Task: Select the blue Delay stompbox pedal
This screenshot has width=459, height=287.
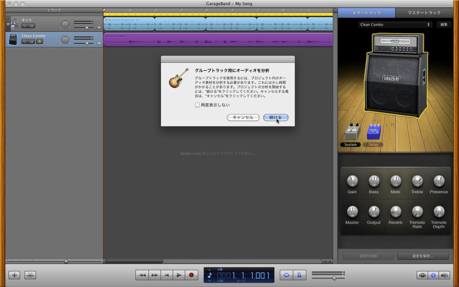Action: pos(374,131)
